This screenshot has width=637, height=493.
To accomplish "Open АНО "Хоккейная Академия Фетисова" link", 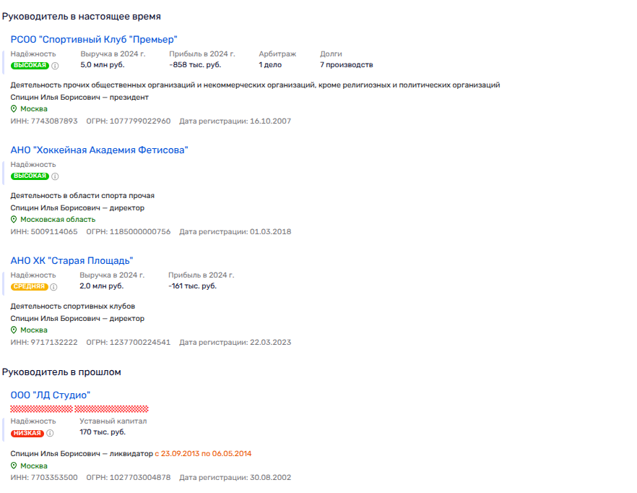I will click(99, 150).
